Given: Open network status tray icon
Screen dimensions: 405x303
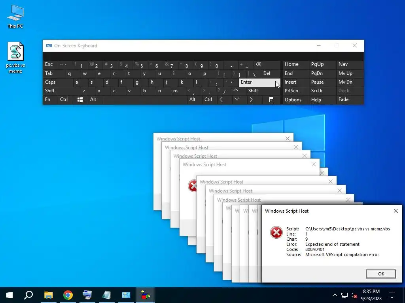Looking at the screenshot, I should pos(344,295).
